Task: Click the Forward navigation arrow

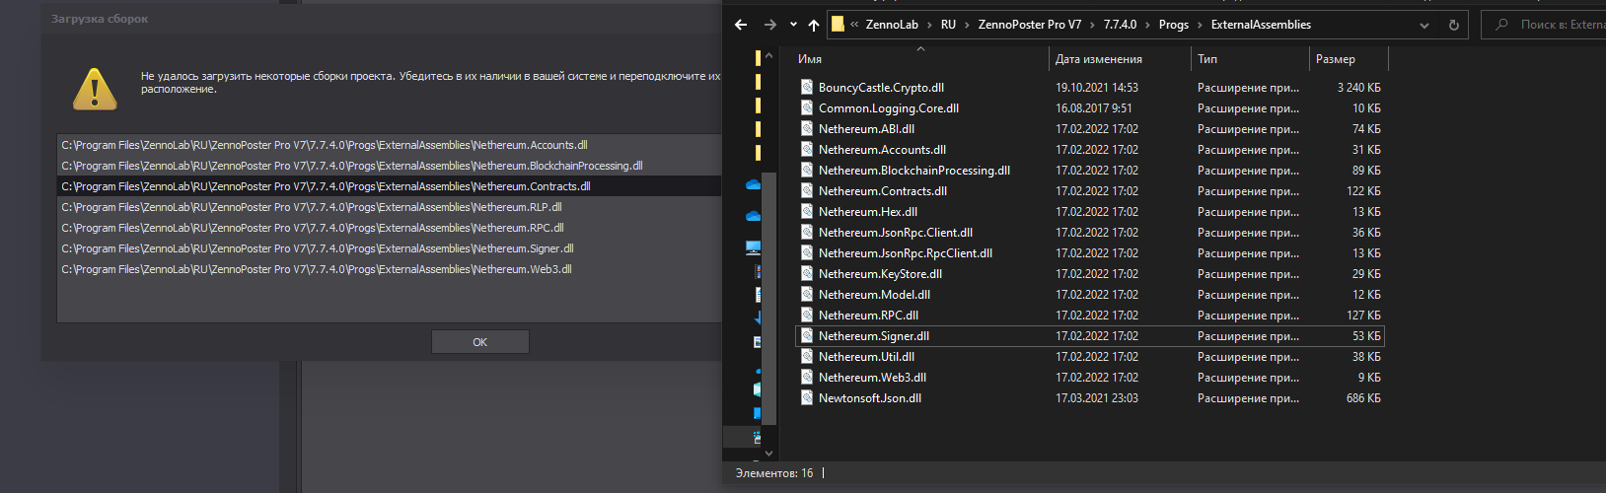Action: (x=769, y=25)
